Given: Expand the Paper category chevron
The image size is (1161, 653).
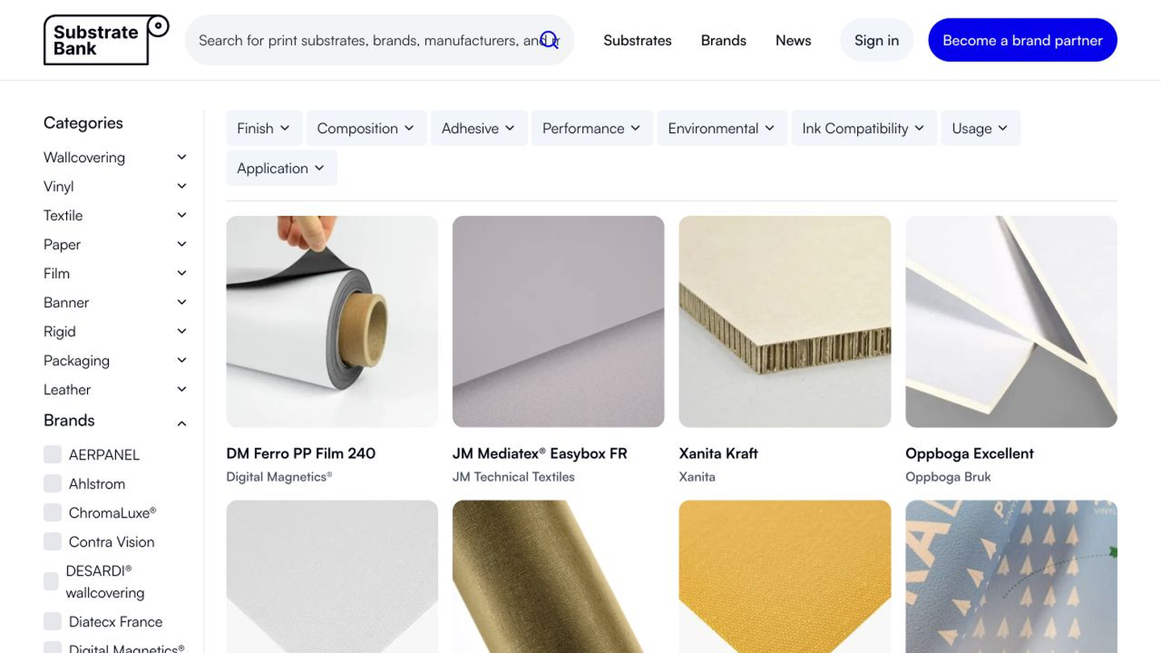Looking at the screenshot, I should (x=182, y=244).
